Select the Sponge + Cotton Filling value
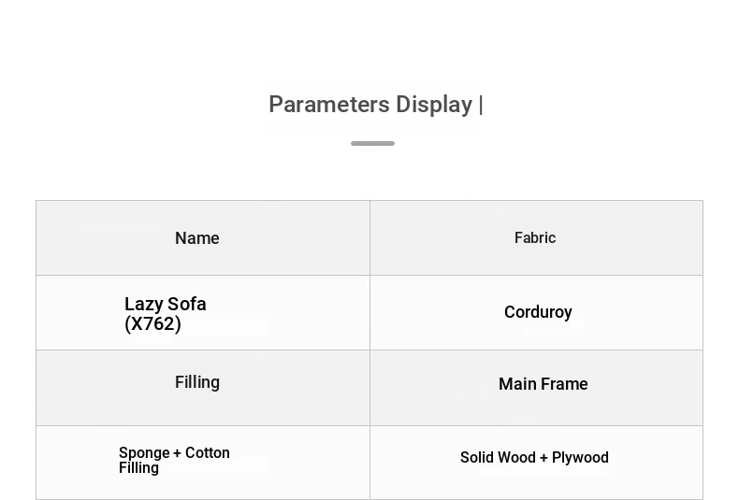739x500 pixels. [x=174, y=460]
